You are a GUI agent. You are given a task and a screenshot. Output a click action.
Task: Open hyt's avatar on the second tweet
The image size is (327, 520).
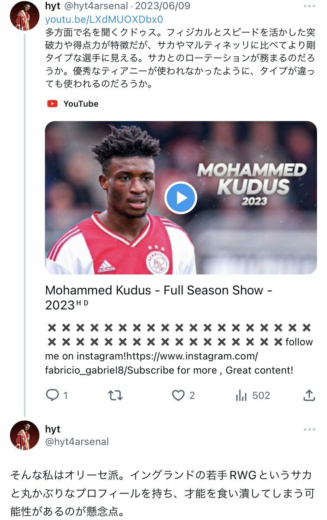pos(25,435)
